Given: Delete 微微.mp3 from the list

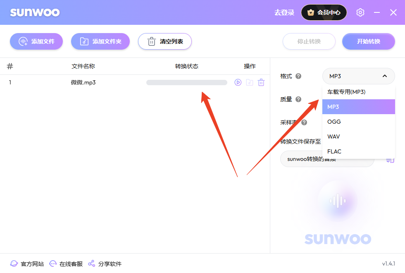Looking at the screenshot, I should [261, 82].
